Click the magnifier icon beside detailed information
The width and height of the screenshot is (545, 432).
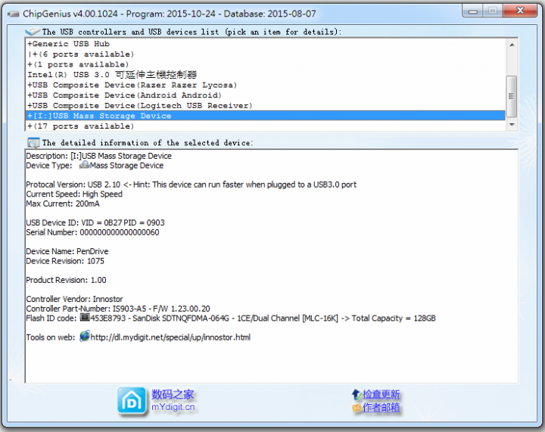coord(33,143)
